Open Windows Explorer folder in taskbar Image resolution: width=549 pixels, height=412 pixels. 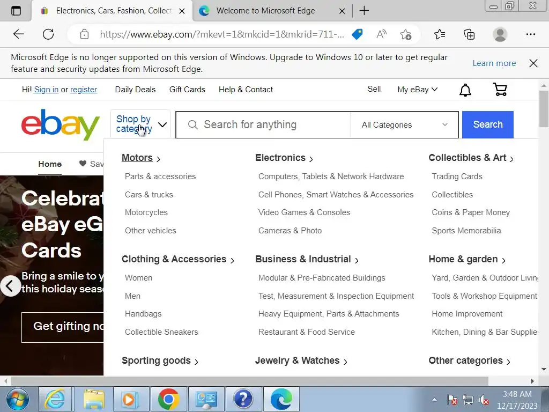pyautogui.click(x=93, y=399)
